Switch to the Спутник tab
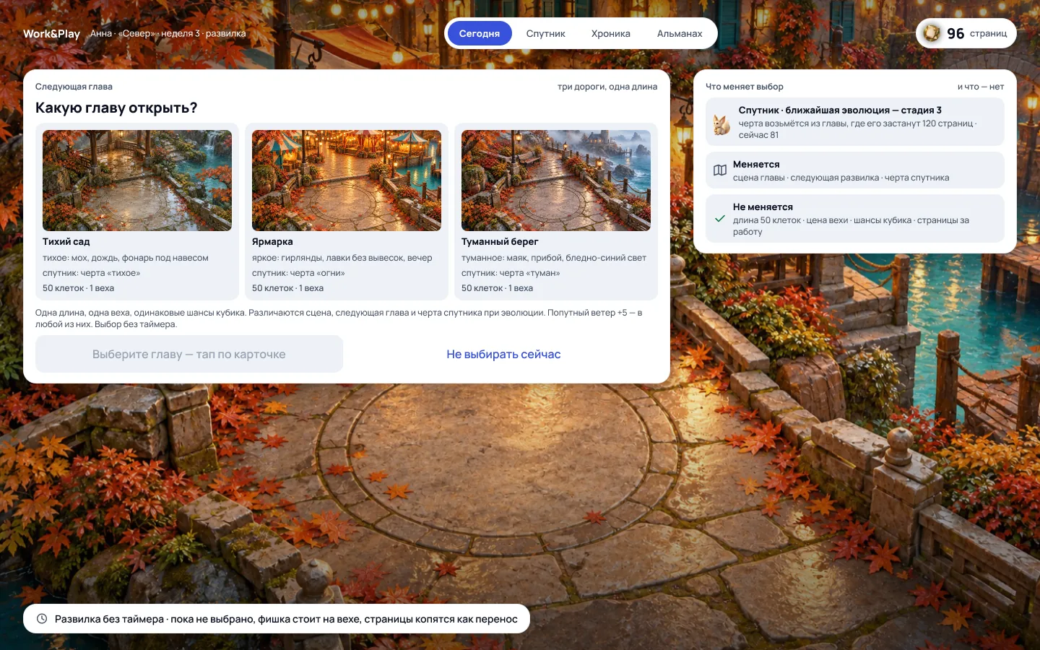The width and height of the screenshot is (1040, 650). point(545,33)
